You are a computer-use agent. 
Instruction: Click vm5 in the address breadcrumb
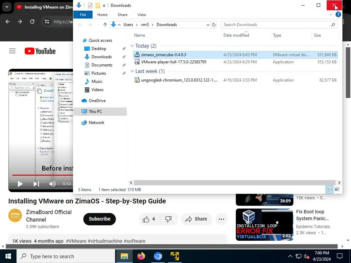click(x=145, y=25)
